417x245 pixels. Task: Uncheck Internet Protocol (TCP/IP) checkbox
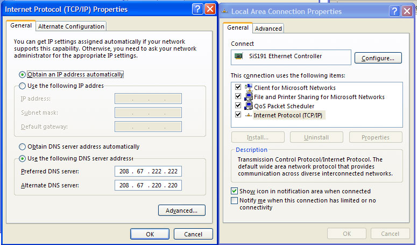[x=238, y=114]
